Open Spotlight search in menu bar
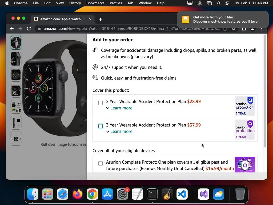The image size is (273, 205). 219,3
